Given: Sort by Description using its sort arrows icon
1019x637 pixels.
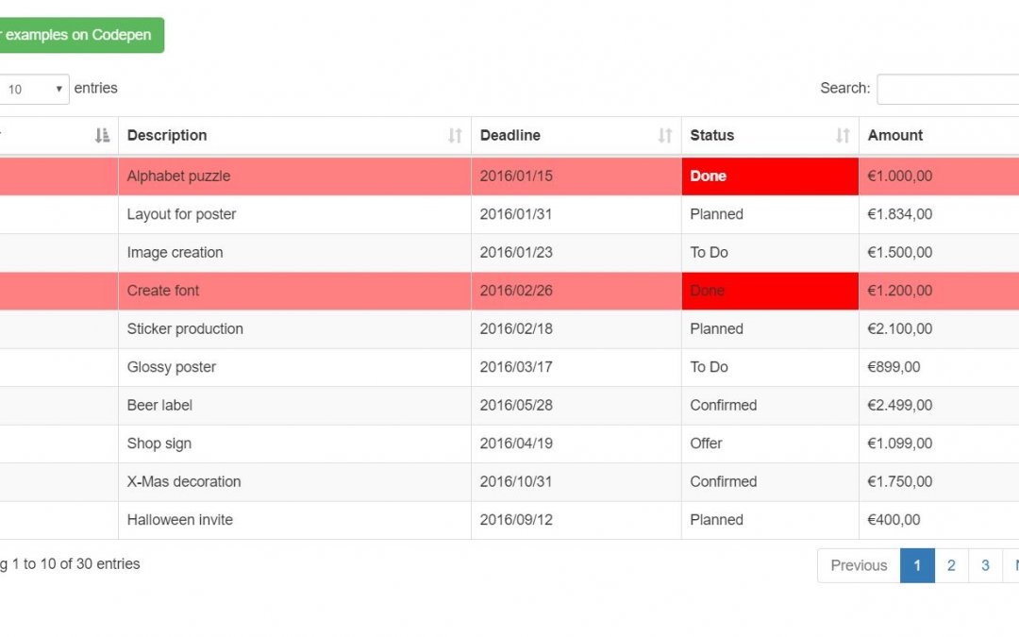Looking at the screenshot, I should coord(456,135).
